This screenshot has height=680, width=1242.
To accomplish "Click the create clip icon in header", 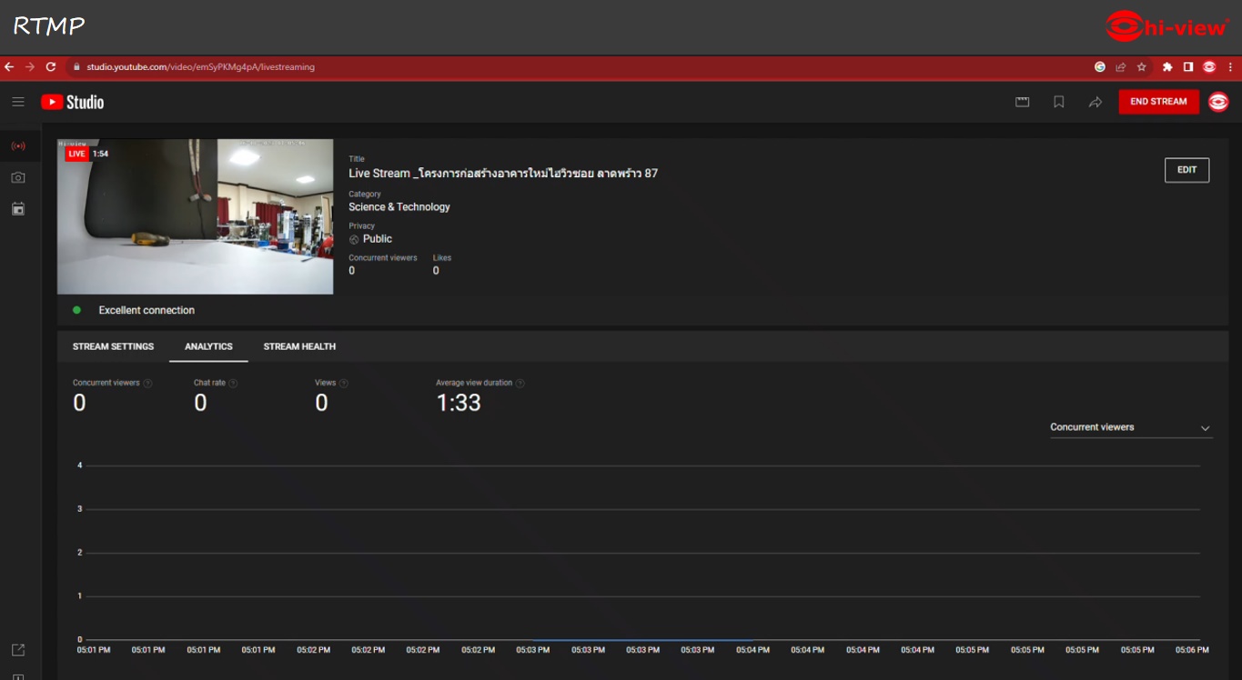I will pyautogui.click(x=1022, y=102).
